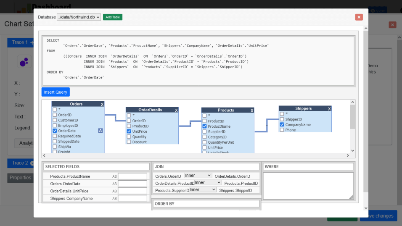This screenshot has height=226, width=402.
Task: Click alias field for Products.ProductName
Action: coord(132,176)
